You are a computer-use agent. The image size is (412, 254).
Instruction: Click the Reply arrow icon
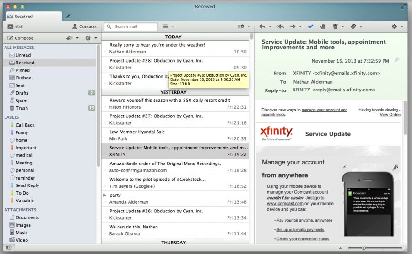(x=262, y=26)
